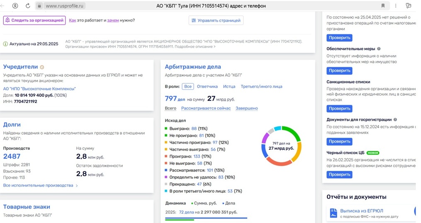Screen dimensions: 421x223
Task: Click the Штрафы: 2281 text
Action: tap(16, 165)
